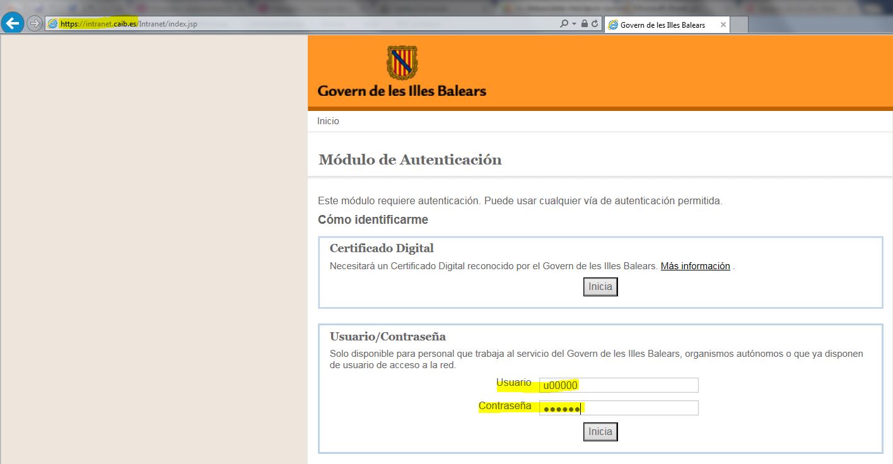Click the Cómo identificarme heading
Viewport: 893px width, 464px height.
[x=373, y=220]
